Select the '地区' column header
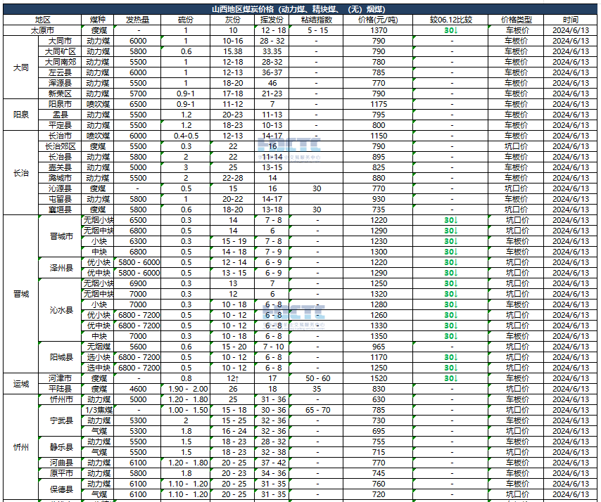This screenshot has height=502, width=601. 42,20
